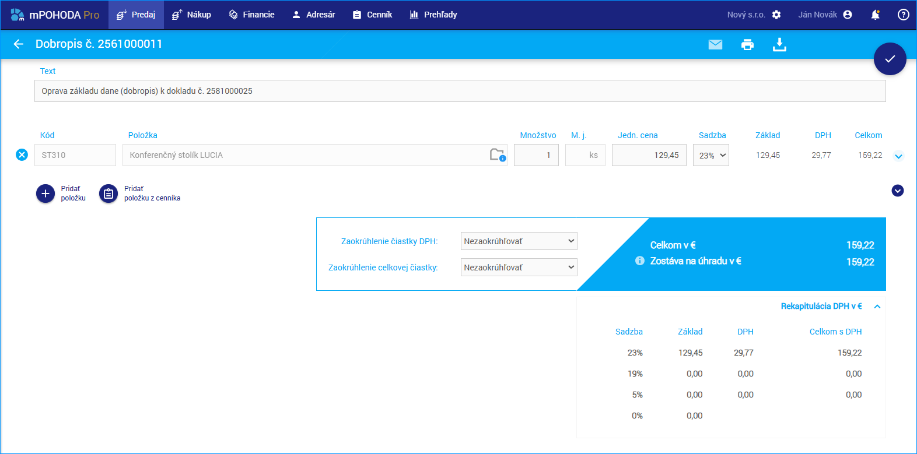The width and height of the screenshot is (917, 454).
Task: Open the 23% VAT rate dropdown
Action: pyautogui.click(x=711, y=155)
